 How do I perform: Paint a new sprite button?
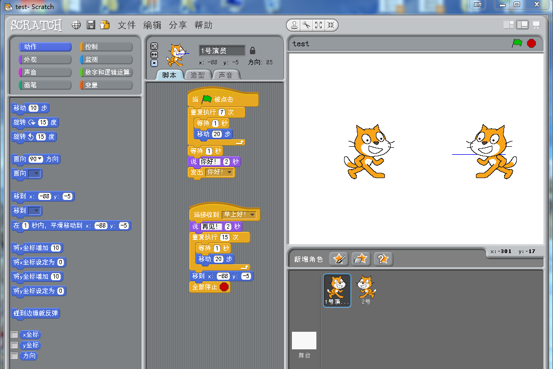pyautogui.click(x=339, y=259)
